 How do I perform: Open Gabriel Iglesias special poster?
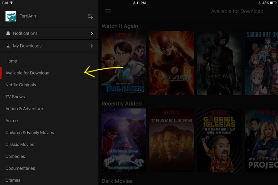(x=219, y=140)
